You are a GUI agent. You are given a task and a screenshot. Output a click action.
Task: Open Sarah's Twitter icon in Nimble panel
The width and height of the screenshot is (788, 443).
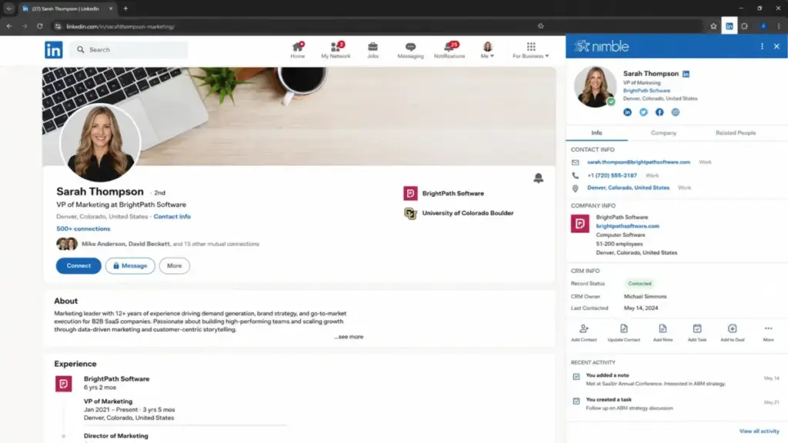pos(643,112)
